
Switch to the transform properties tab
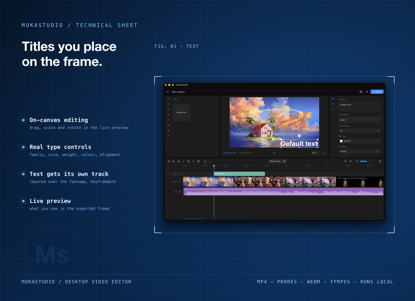[333, 104]
